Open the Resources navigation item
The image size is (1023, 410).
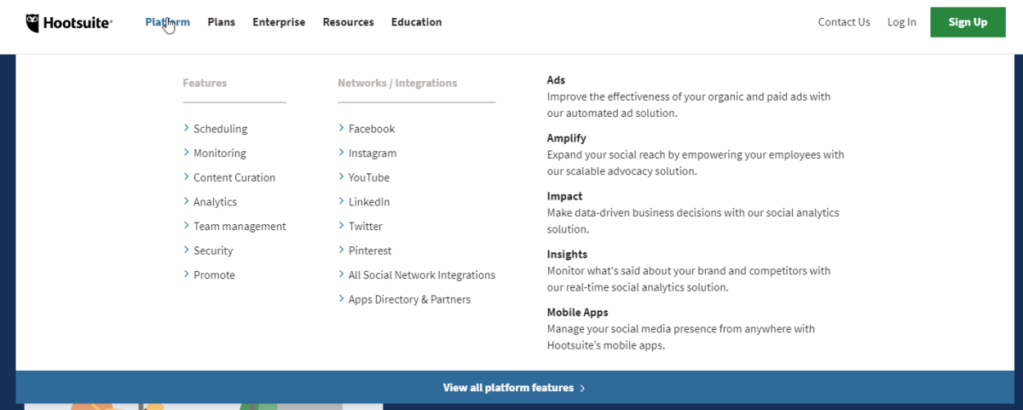[x=348, y=22]
